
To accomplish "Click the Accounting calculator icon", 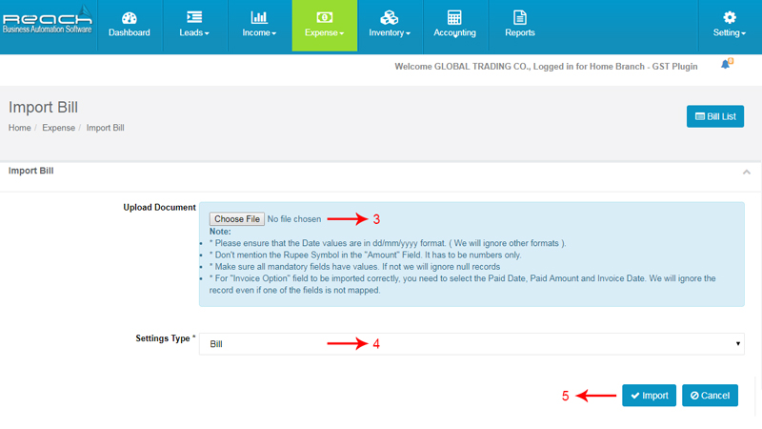I will 454,17.
